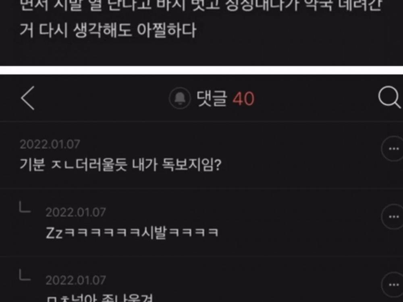Click the date above the Zzㅋㅋㅋ reply
The width and height of the screenshot is (403, 302).
(x=76, y=212)
